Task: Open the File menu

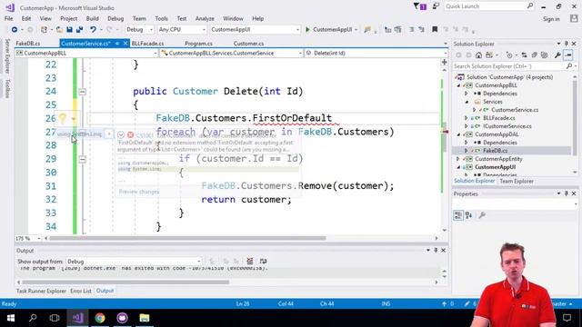Action: (8, 18)
